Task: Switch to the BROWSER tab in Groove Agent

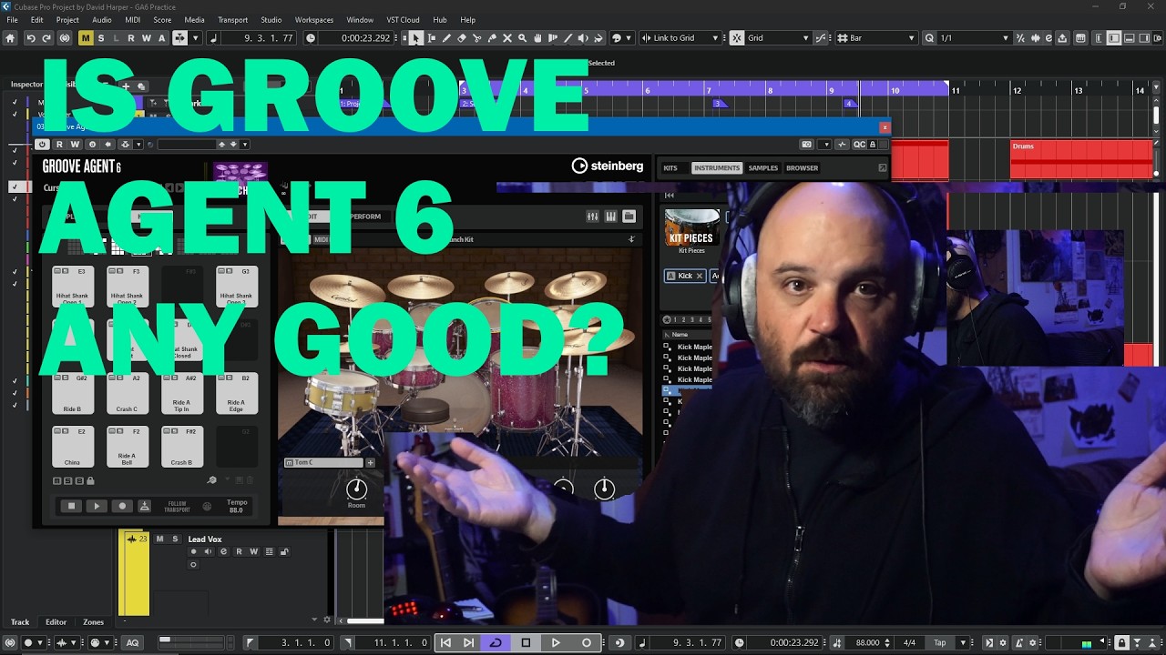Action: point(802,168)
